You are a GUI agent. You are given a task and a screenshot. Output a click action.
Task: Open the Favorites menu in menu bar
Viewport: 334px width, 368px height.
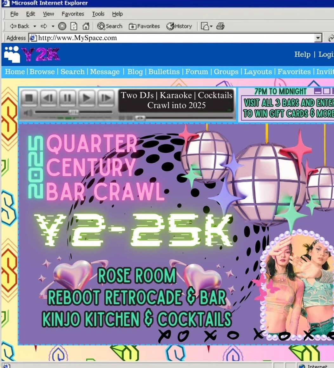pos(73,14)
